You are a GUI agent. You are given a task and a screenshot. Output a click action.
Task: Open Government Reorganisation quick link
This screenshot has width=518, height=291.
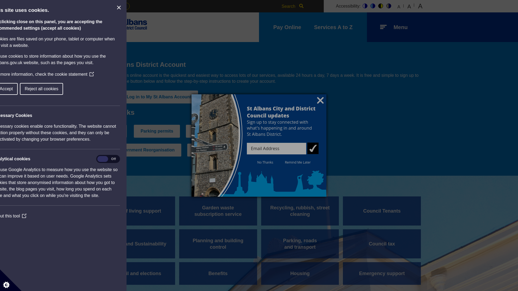(x=154, y=150)
